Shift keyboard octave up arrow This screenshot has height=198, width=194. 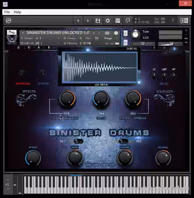pos(8,180)
